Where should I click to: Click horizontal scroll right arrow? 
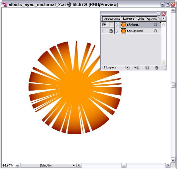[168, 165]
